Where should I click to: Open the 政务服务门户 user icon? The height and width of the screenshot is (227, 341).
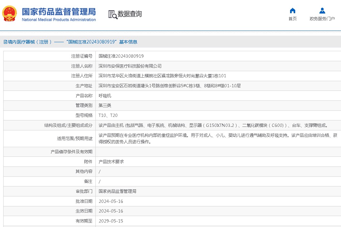(x=322, y=10)
